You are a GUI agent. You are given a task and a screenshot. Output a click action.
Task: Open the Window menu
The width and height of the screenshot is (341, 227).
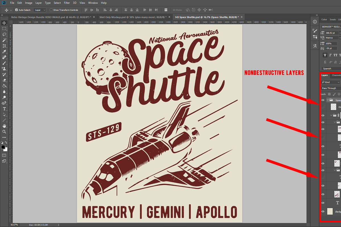[93, 3]
